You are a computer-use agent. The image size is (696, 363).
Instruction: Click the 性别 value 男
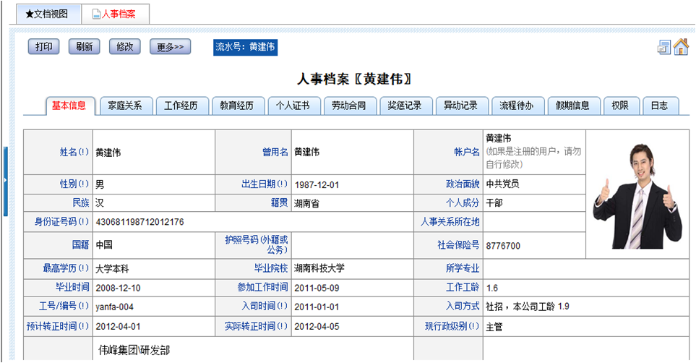(x=100, y=184)
